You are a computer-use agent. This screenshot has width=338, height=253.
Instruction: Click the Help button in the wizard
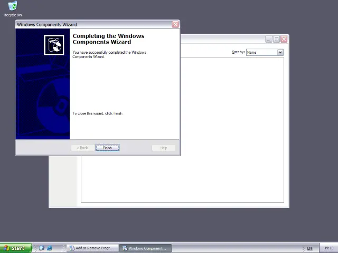point(163,148)
